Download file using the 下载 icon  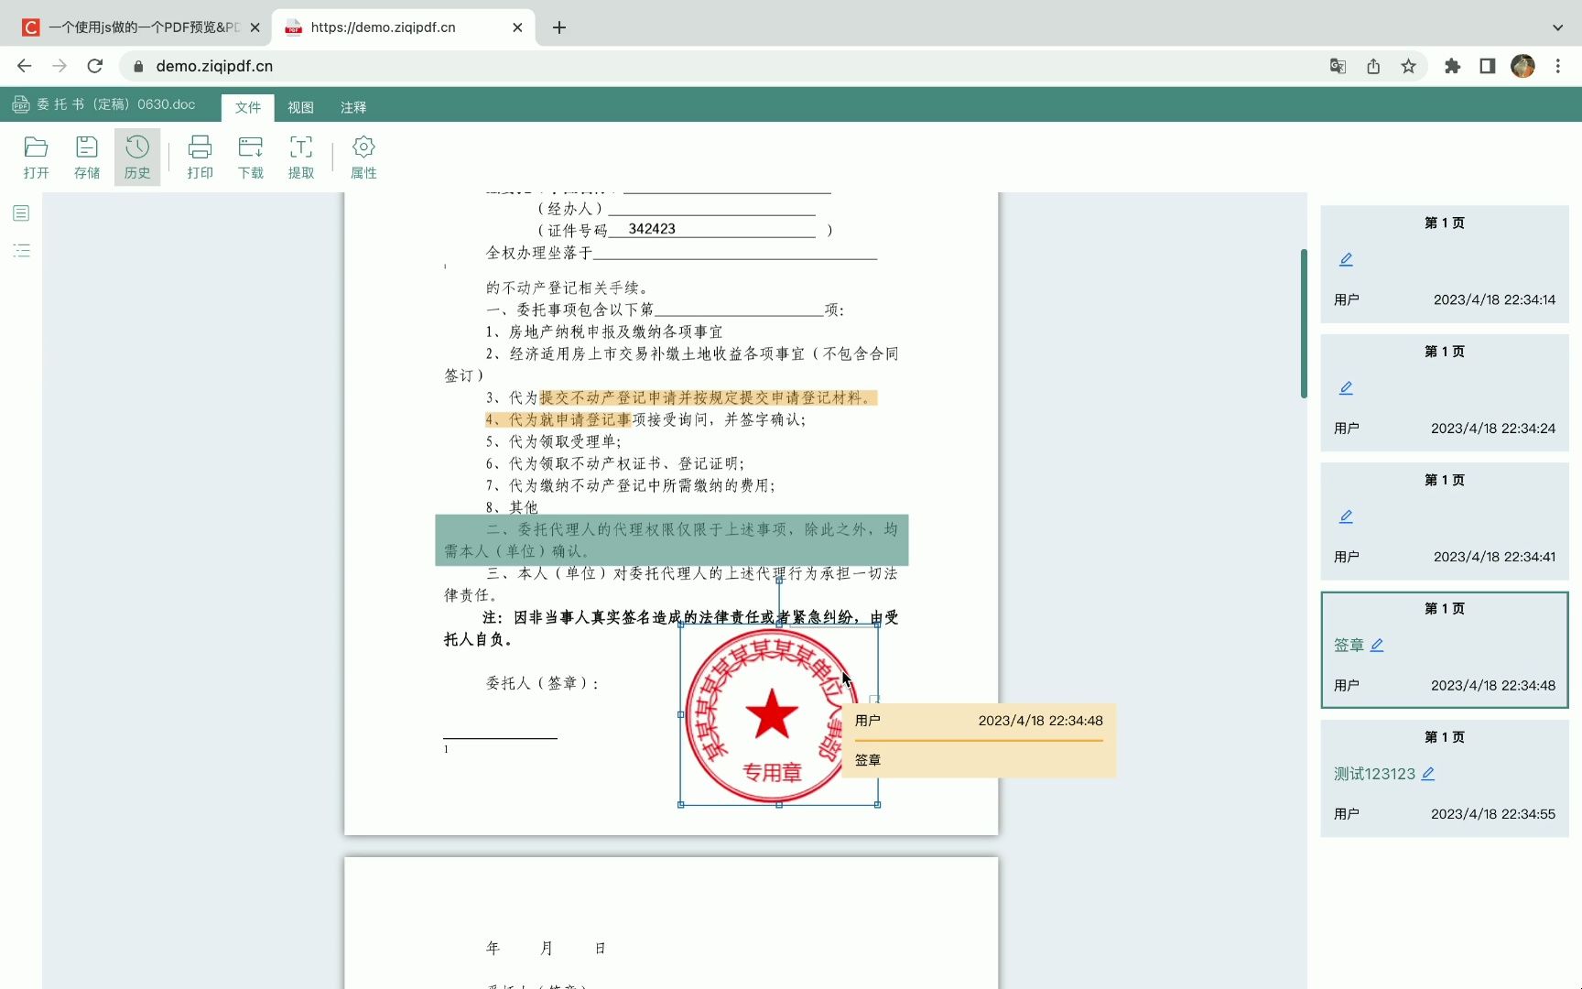point(250,158)
